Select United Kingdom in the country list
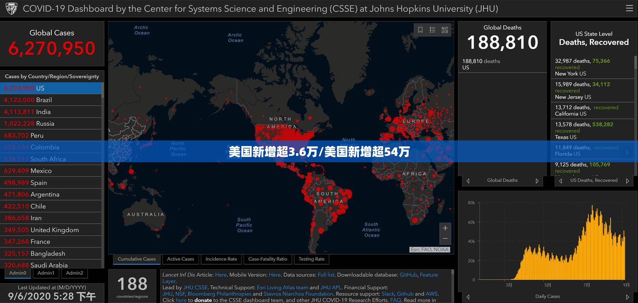This screenshot has width=638, height=303. (51, 230)
